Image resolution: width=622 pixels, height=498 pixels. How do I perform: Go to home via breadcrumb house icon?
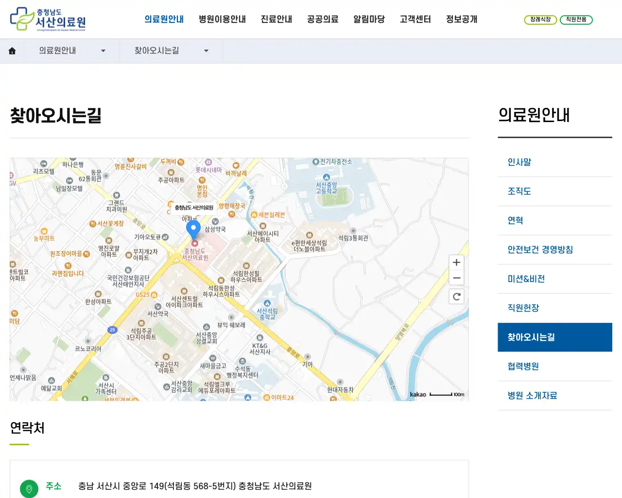click(x=12, y=51)
